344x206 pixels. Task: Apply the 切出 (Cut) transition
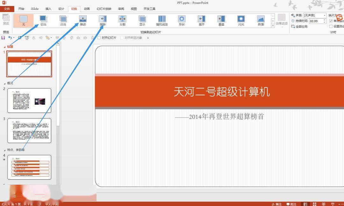click(43, 21)
